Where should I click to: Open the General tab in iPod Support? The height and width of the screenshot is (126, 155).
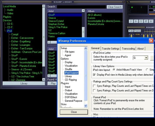coord(95,48)
